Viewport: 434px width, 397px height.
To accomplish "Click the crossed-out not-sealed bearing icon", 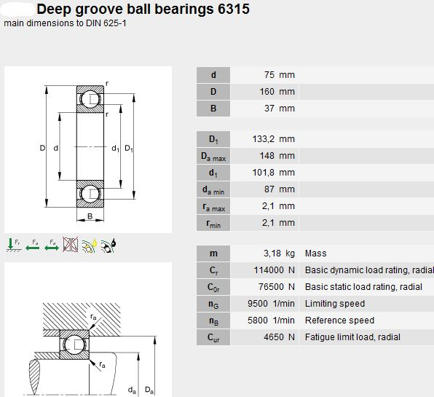I will [71, 245].
